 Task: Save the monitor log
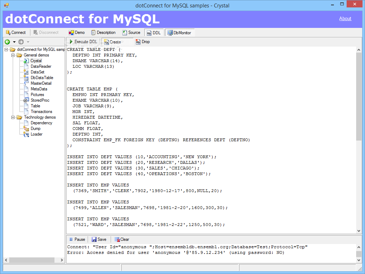99,239
